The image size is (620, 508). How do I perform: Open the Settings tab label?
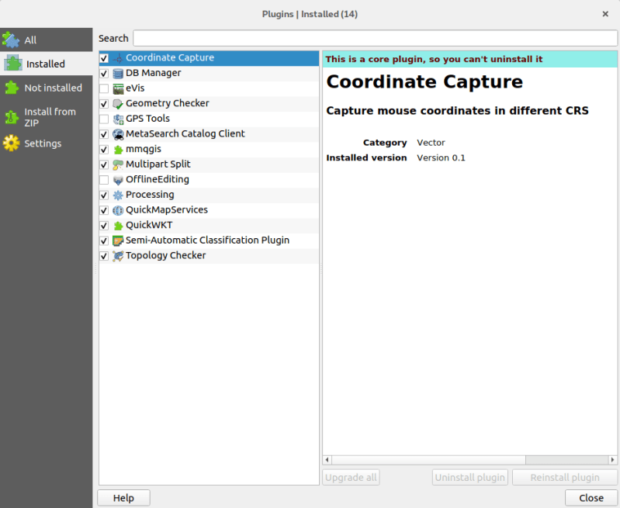click(x=43, y=143)
